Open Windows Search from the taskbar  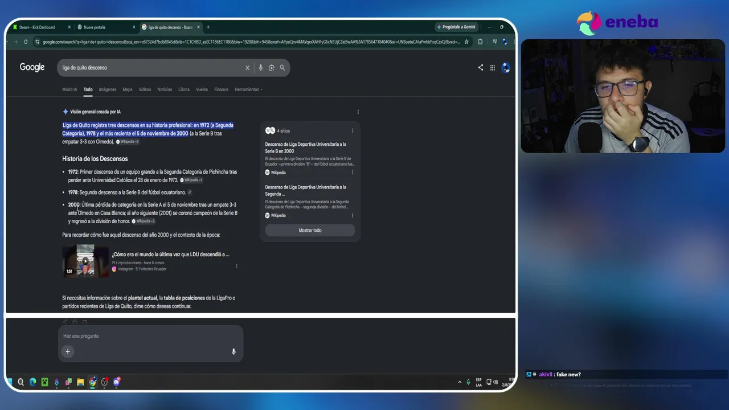coord(21,382)
